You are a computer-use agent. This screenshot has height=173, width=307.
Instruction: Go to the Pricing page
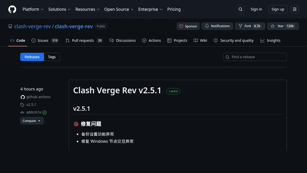(x=174, y=9)
